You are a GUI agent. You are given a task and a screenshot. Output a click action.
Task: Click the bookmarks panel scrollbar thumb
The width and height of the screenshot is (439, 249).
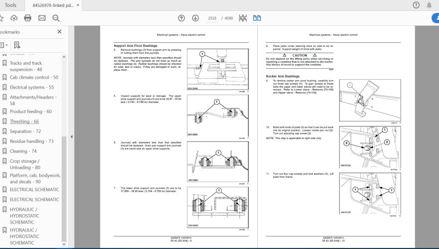[64, 189]
